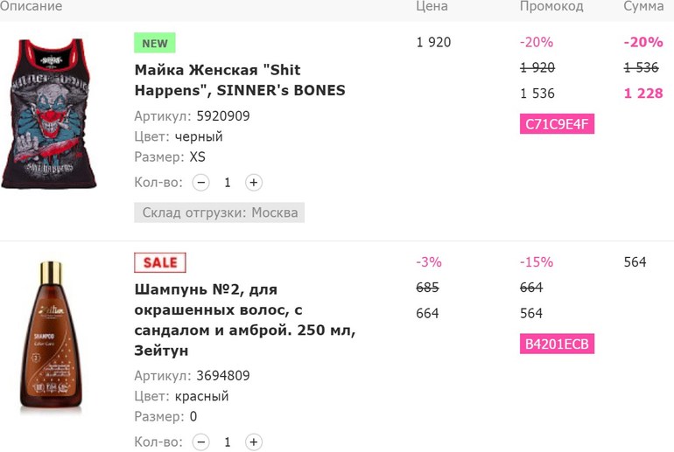This screenshot has height=452, width=674.
Task: Open the clown tank top product image
Action: pos(49,114)
